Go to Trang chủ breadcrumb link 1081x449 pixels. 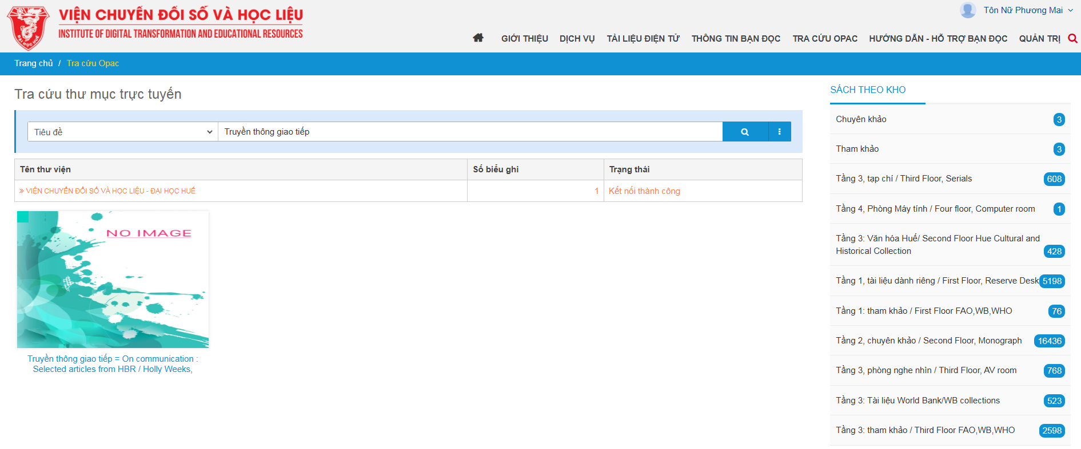point(33,63)
